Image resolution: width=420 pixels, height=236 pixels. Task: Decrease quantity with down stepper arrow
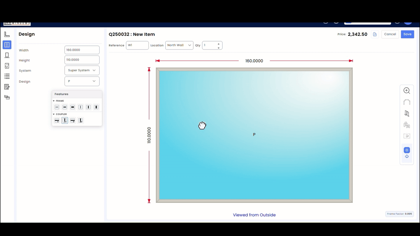click(218, 48)
